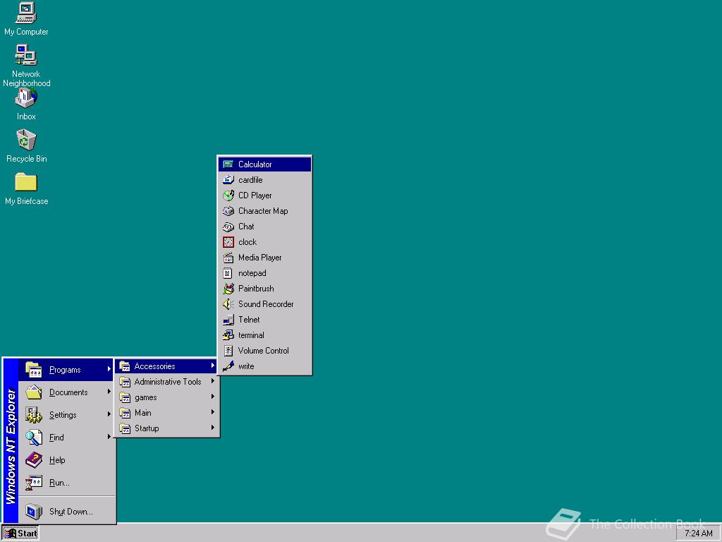Image resolution: width=722 pixels, height=542 pixels.
Task: Click the Settings gear icon
Action: point(34,415)
